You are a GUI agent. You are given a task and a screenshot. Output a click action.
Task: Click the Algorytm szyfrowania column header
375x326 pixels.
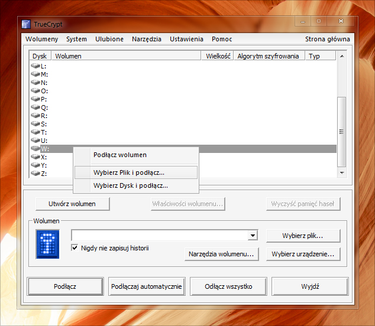(x=270, y=56)
